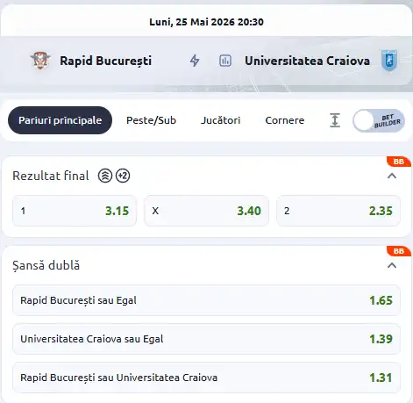Open the match statistics chart icon
413x403 pixels.
pyautogui.click(x=225, y=61)
